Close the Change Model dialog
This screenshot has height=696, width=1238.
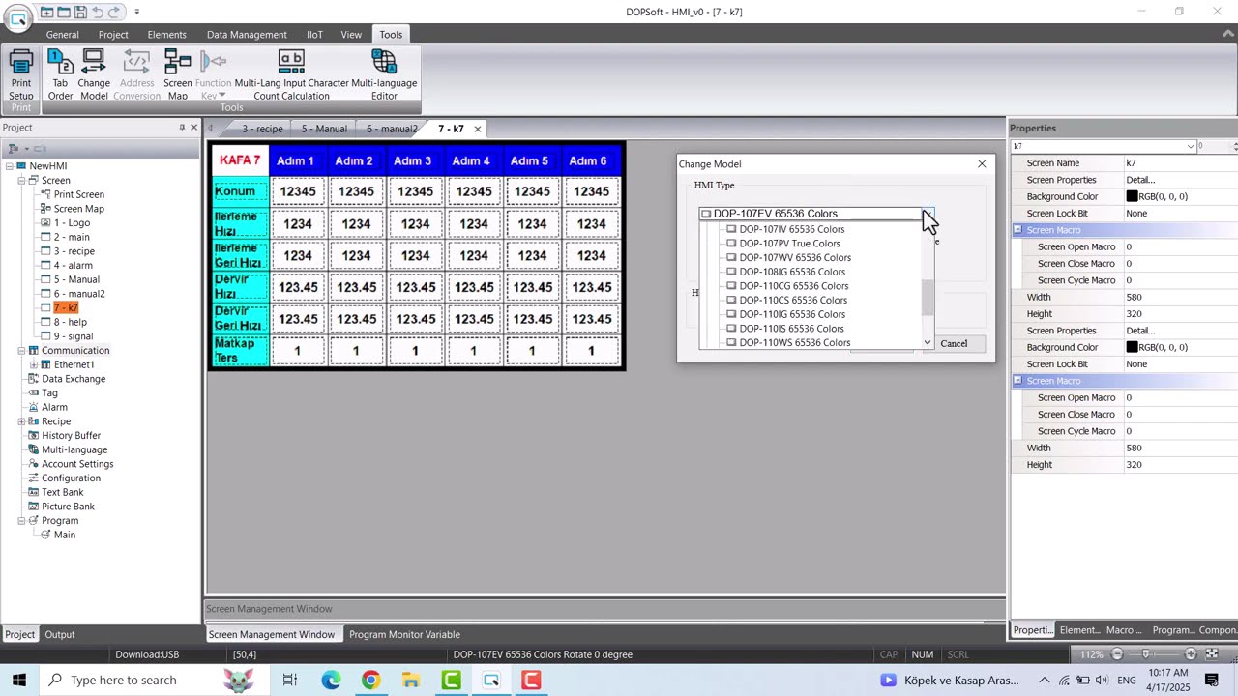(982, 164)
